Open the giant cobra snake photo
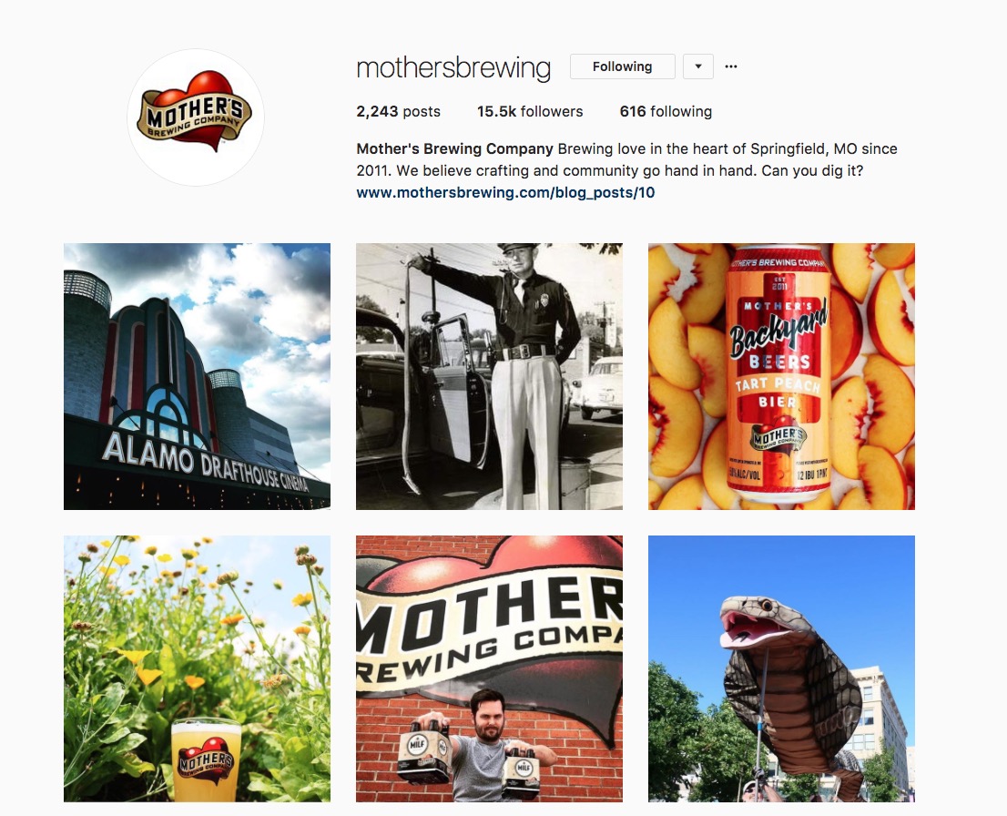The width and height of the screenshot is (1007, 816). (781, 668)
